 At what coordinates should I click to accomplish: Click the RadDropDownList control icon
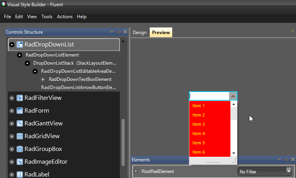click(x=19, y=45)
